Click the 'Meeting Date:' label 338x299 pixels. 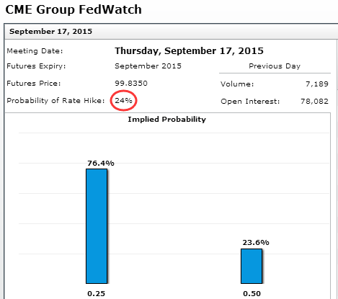35,51
